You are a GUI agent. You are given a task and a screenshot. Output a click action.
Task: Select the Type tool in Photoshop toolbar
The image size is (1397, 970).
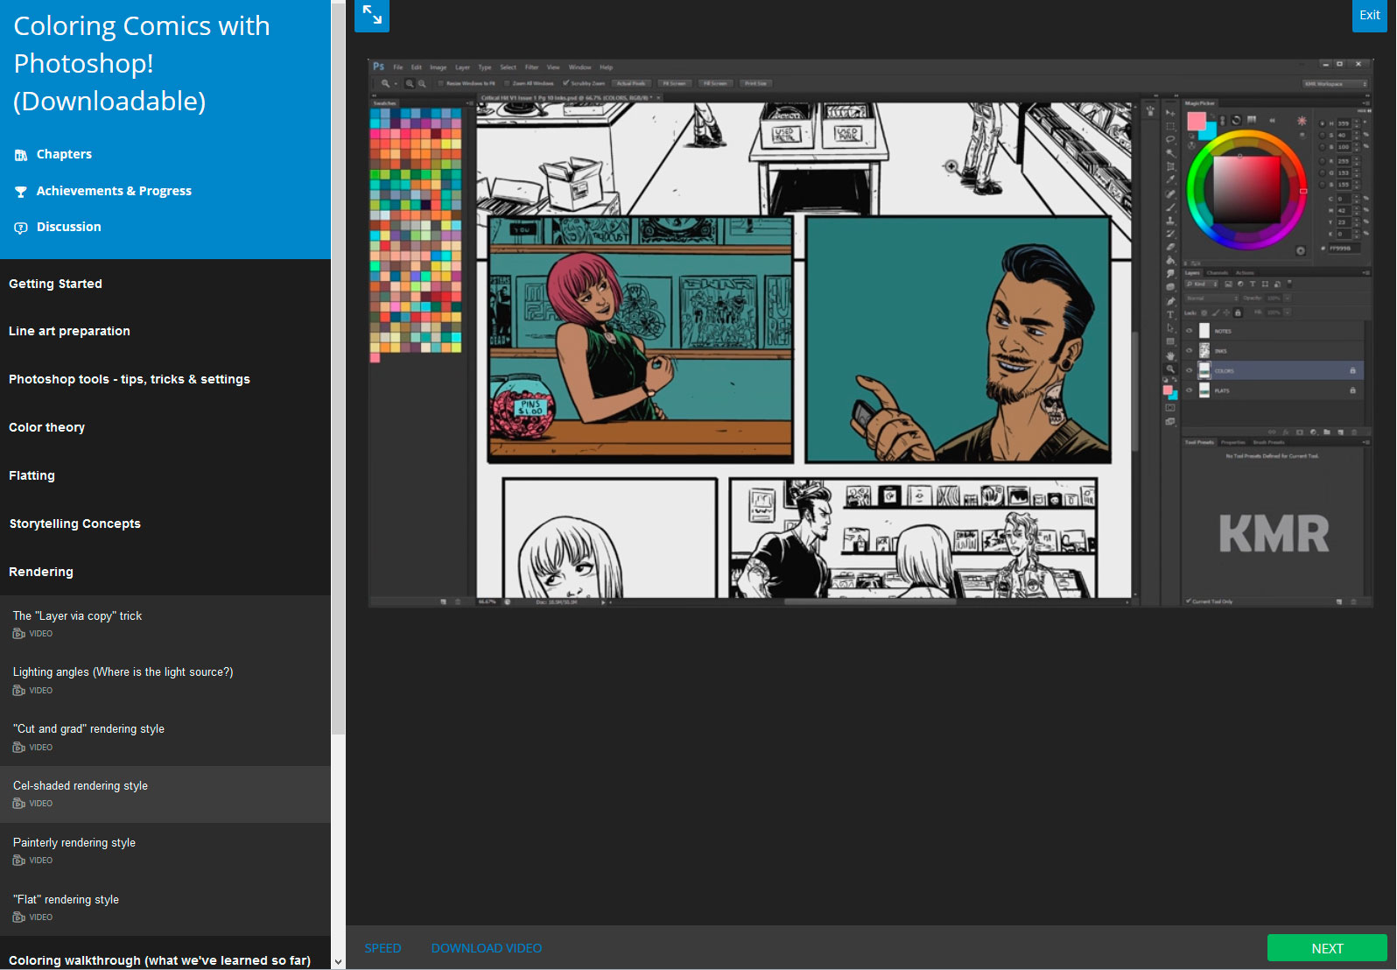1170,314
